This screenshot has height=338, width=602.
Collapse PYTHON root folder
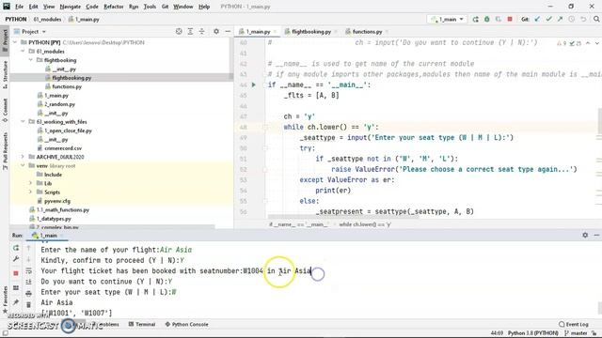15,42
